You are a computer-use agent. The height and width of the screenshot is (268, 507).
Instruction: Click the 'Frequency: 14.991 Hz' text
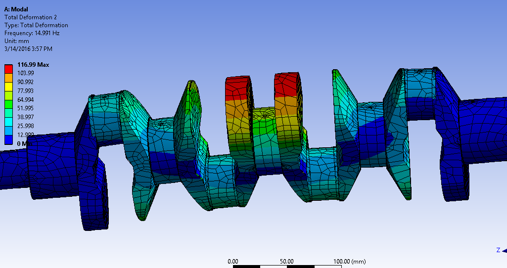coord(32,33)
